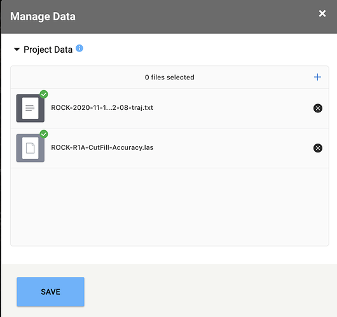Select the traj.txt text document thumbnail
Image resolution: width=337 pixels, height=317 pixels.
click(31, 108)
